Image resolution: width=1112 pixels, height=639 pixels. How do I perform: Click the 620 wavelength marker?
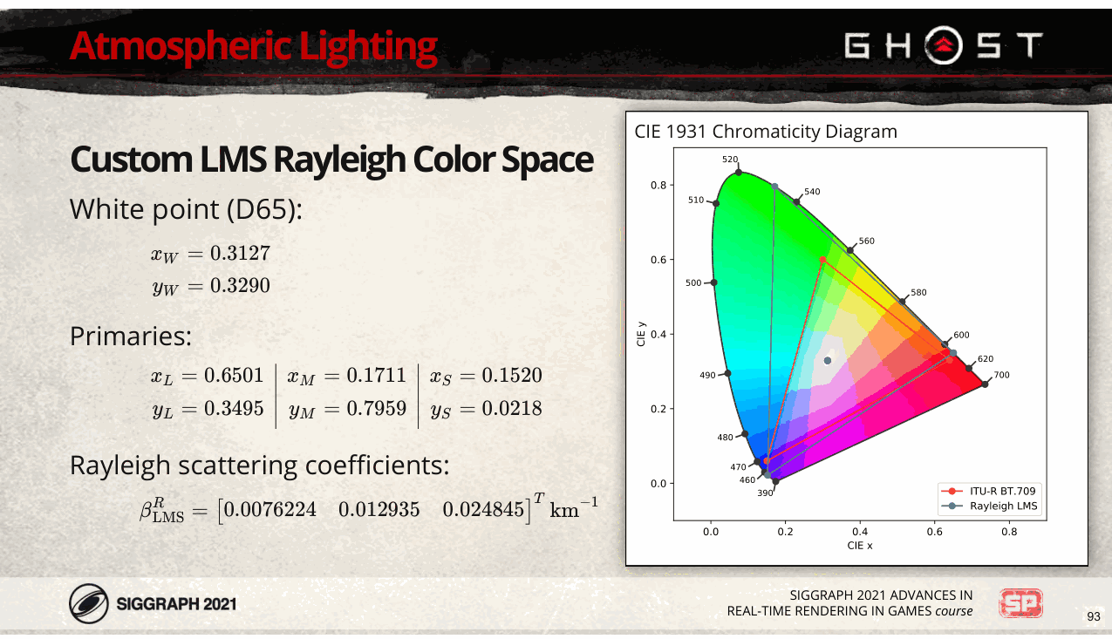click(968, 368)
